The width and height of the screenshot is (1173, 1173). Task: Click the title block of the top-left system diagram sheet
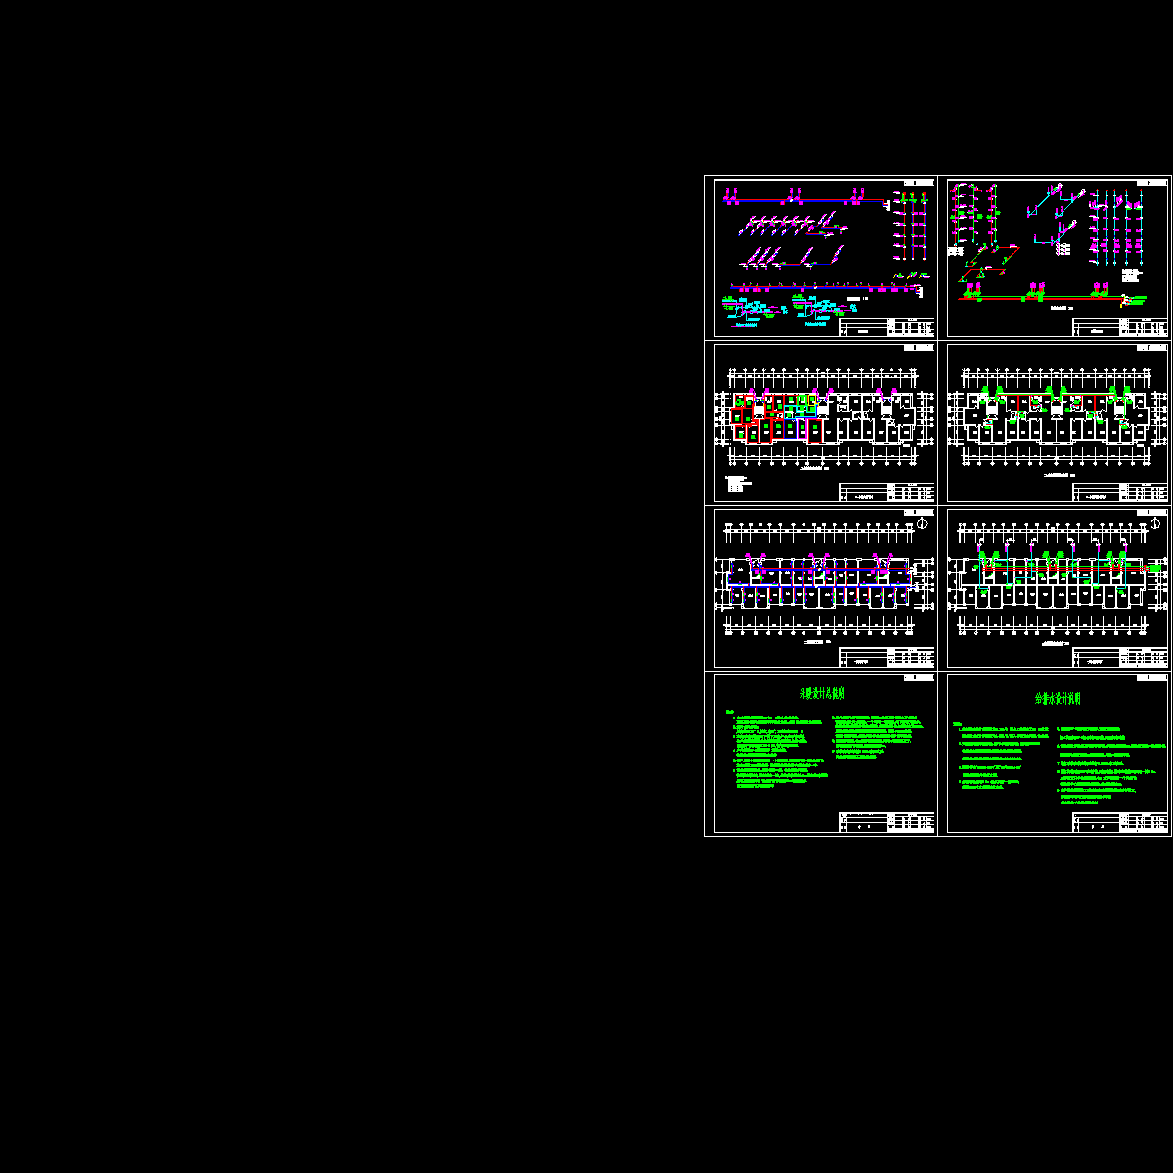(x=887, y=326)
